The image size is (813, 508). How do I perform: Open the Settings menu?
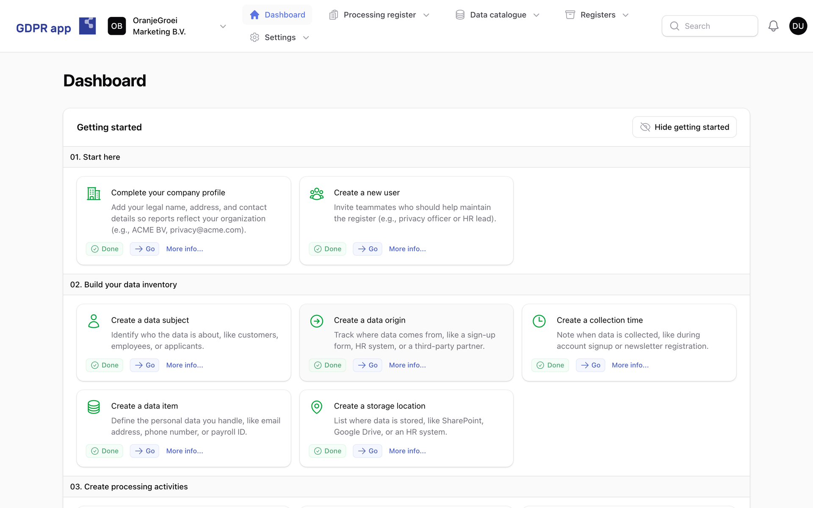coord(279,37)
